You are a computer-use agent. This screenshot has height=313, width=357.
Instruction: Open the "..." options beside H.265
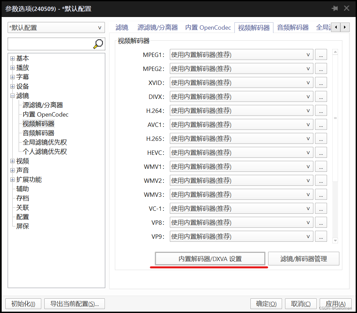click(320, 138)
